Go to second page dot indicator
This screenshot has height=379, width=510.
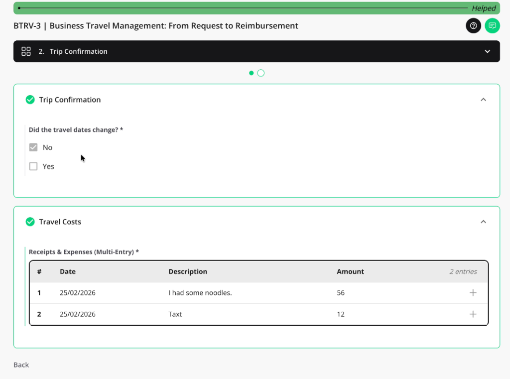260,73
